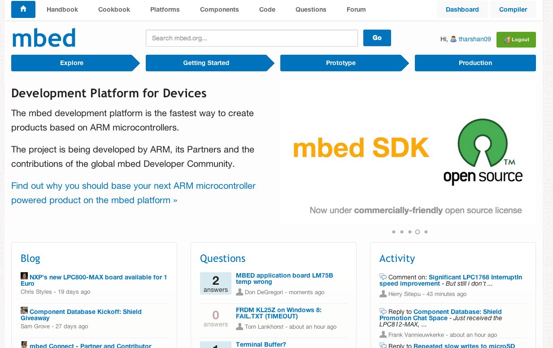Open MBED application board LM75B question
This screenshot has width=553, height=348.
[x=284, y=278]
